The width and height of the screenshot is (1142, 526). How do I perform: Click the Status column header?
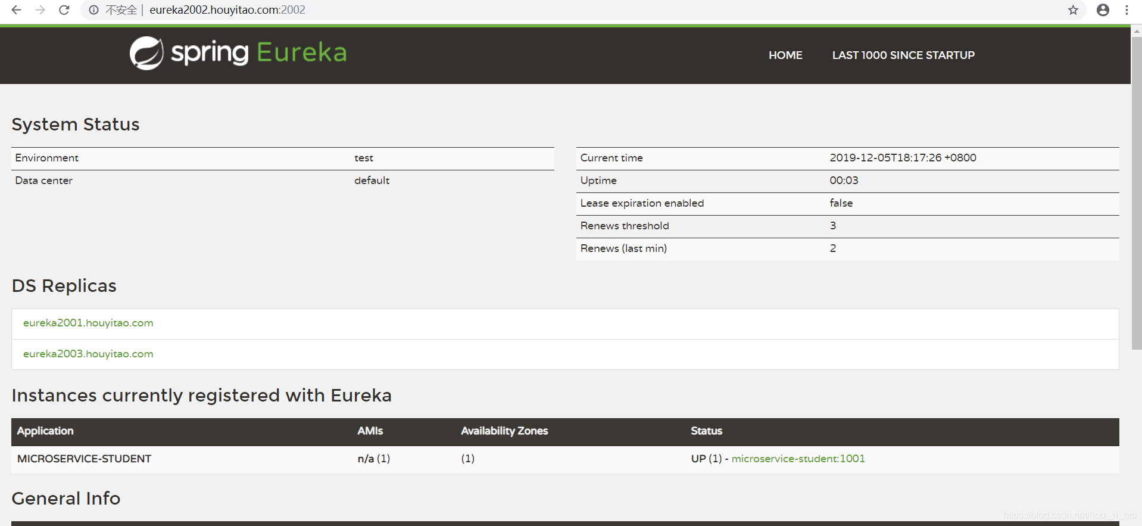coord(706,431)
